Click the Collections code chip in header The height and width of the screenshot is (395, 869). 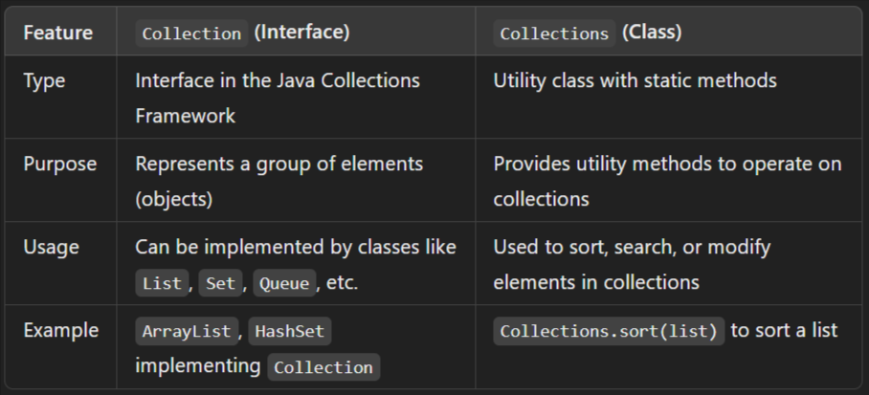(x=554, y=33)
